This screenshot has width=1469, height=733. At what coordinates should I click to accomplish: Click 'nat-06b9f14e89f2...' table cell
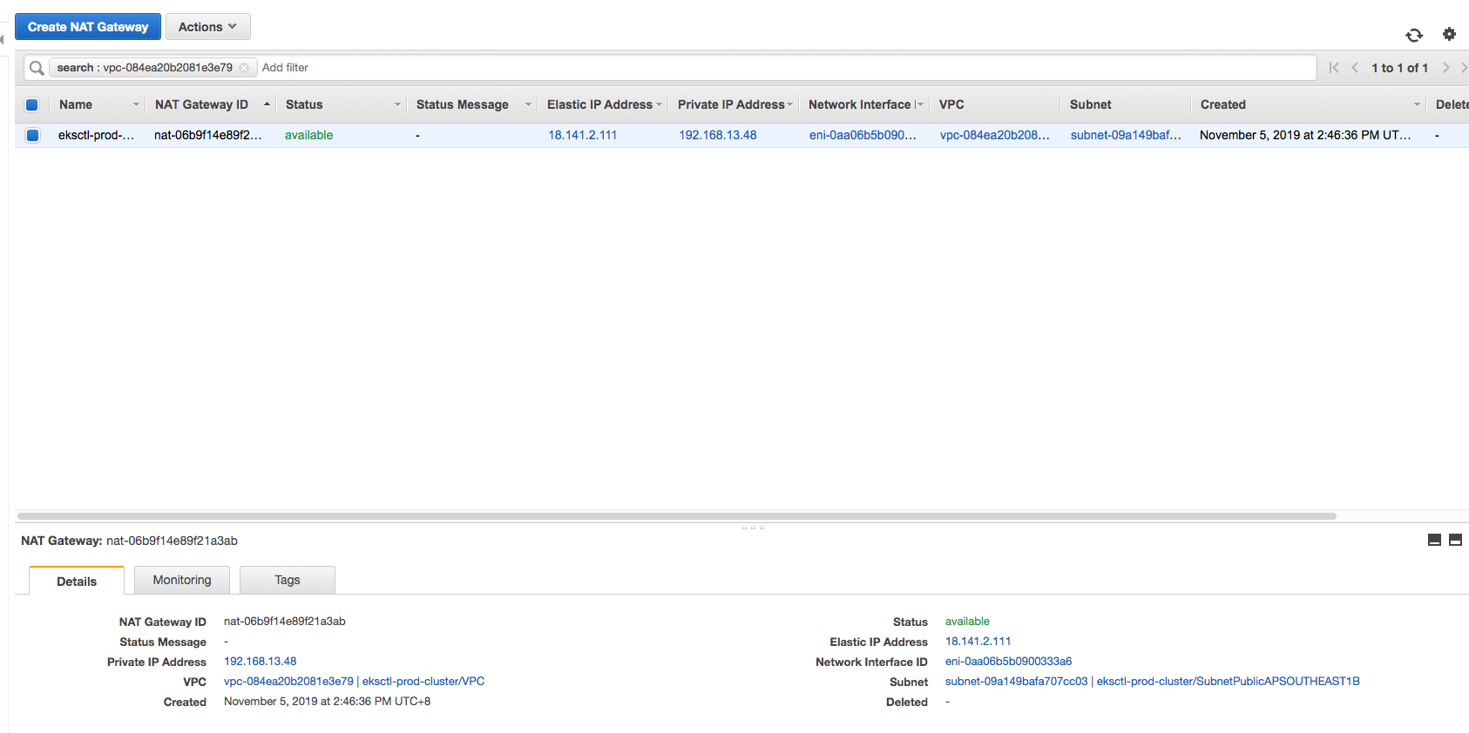pyautogui.click(x=207, y=135)
